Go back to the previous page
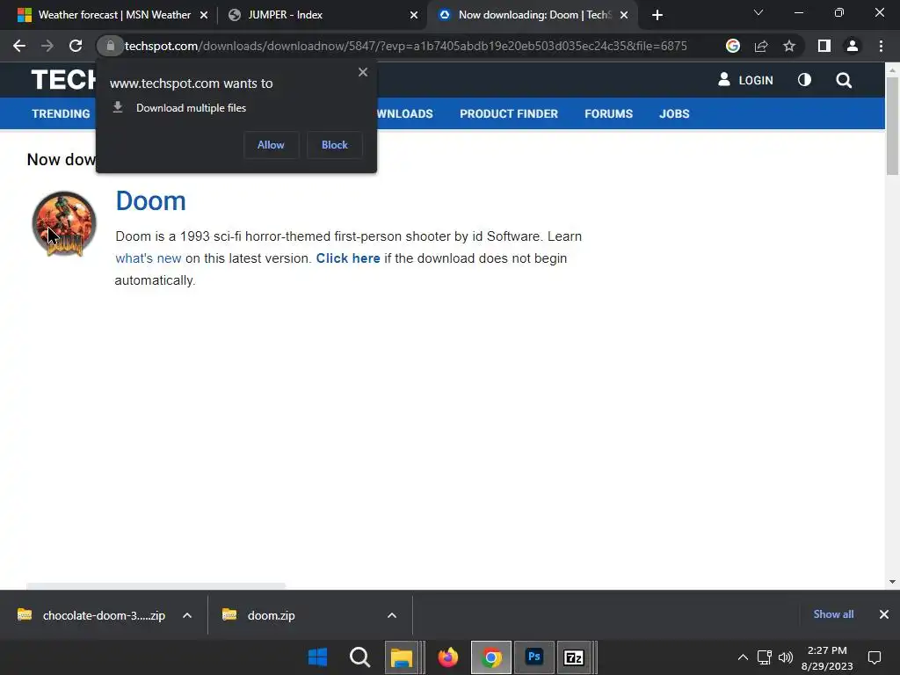The width and height of the screenshot is (900, 675). pyautogui.click(x=19, y=46)
